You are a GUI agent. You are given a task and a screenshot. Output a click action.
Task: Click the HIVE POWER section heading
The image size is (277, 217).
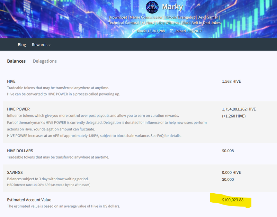pos(18,109)
